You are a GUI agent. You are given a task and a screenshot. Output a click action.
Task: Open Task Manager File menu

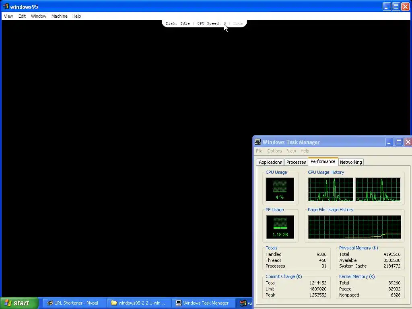[x=259, y=151]
